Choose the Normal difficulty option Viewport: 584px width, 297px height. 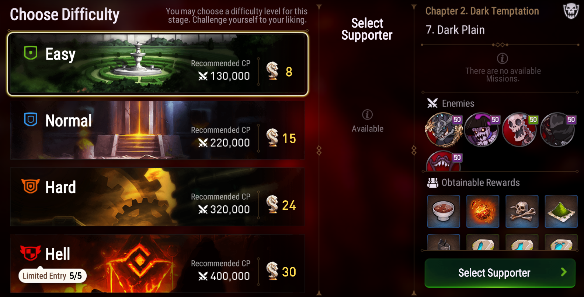[157, 130]
